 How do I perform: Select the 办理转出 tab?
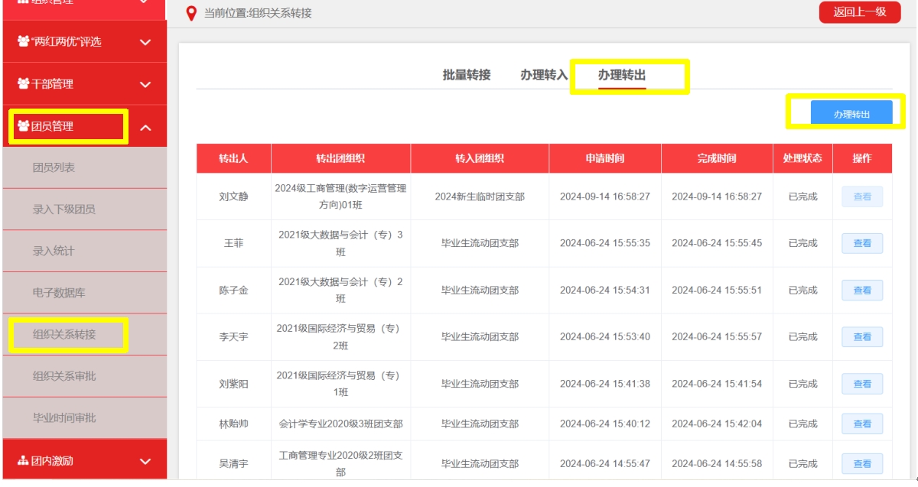point(622,75)
